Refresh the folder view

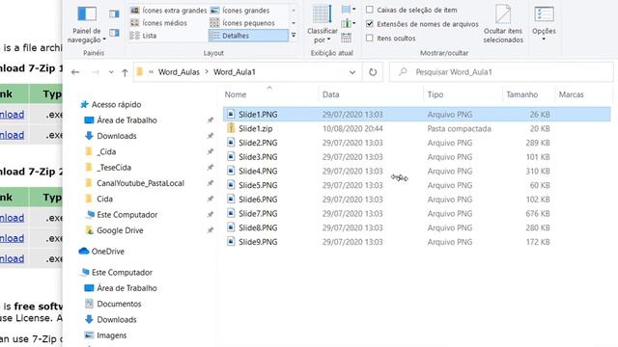pyautogui.click(x=373, y=72)
